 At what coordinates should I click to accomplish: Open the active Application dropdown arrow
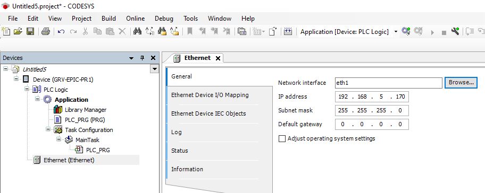[396, 32]
